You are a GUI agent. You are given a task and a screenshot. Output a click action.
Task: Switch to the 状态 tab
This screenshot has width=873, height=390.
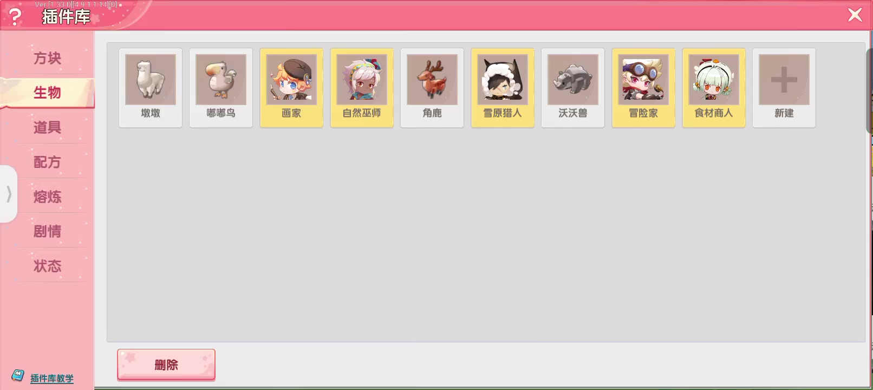(x=48, y=266)
